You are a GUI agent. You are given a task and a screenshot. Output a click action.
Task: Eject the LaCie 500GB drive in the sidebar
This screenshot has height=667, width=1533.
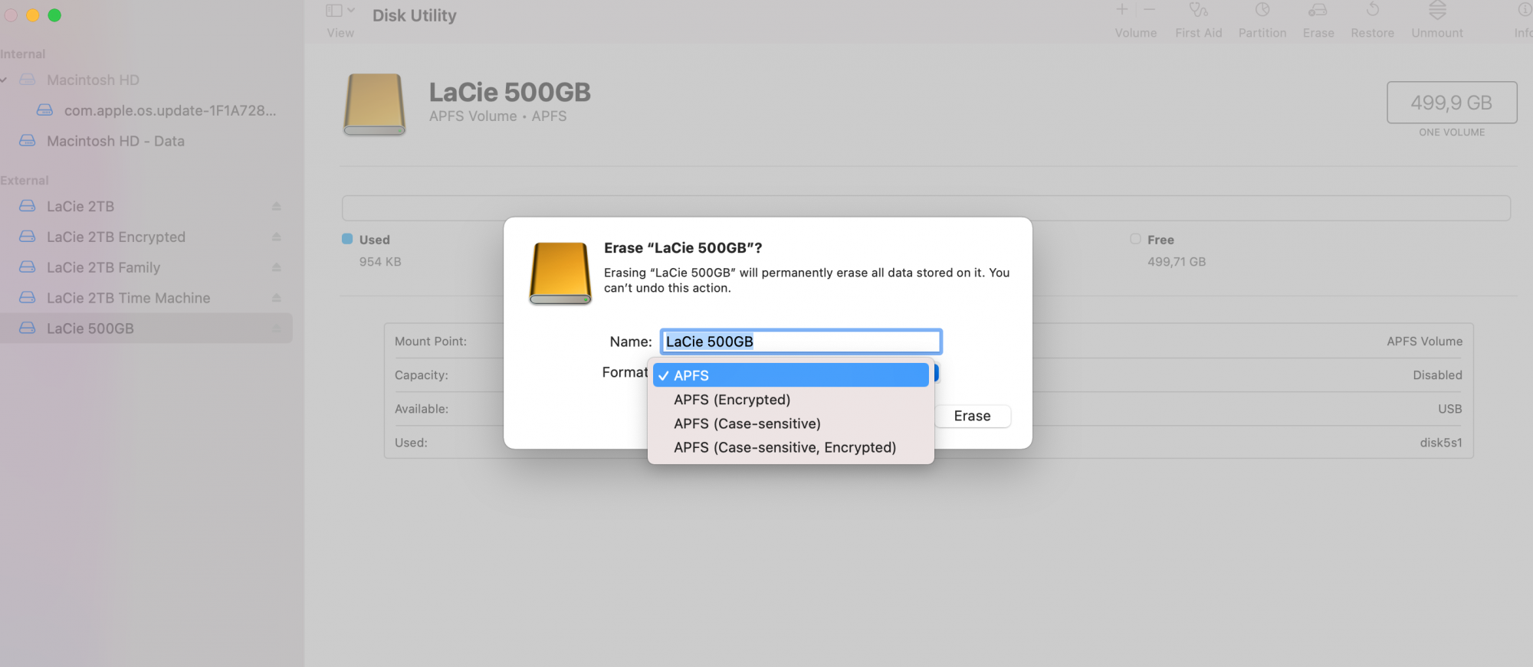[277, 329]
